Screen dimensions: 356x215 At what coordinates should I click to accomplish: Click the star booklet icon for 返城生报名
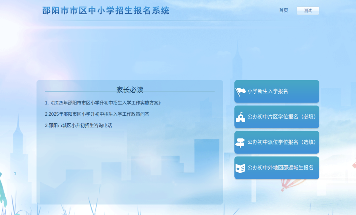tap(240, 169)
